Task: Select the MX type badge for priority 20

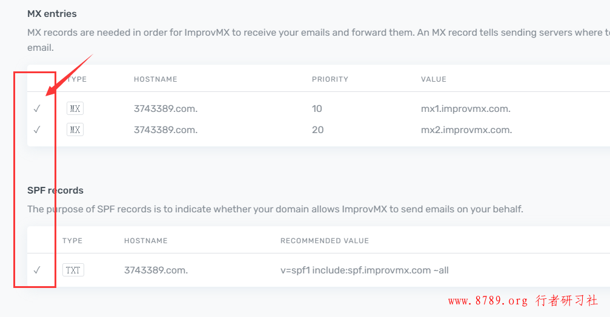Action: pos(75,129)
